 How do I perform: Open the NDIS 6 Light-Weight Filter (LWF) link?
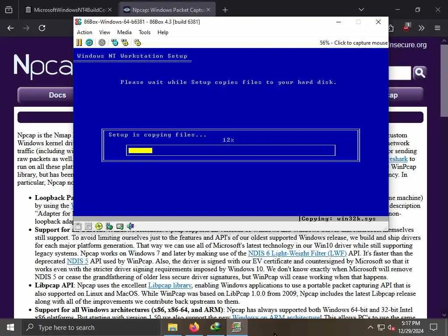tap(297, 253)
